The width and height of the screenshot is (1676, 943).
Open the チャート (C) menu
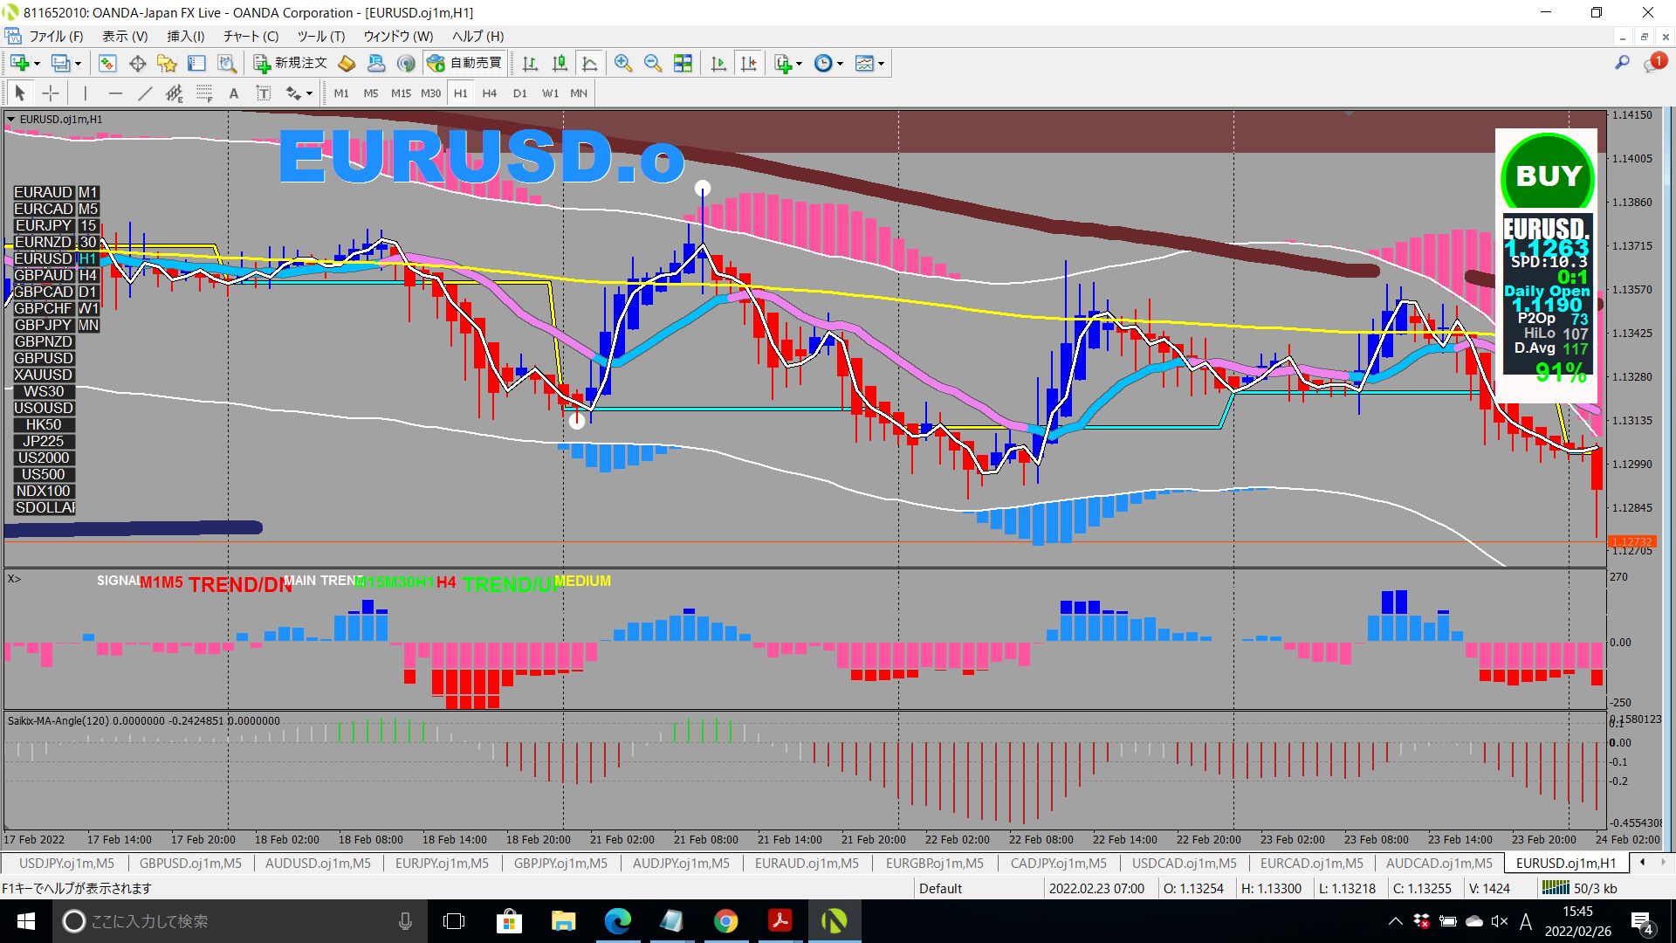tap(251, 36)
